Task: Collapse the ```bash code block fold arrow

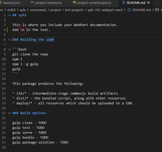Action: (10, 49)
